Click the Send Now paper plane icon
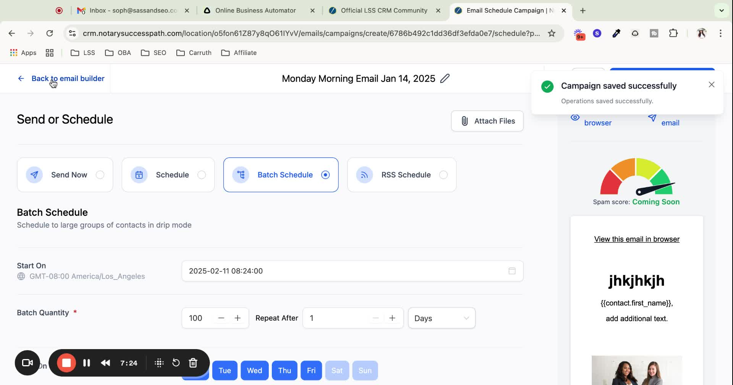The image size is (733, 385). point(34,175)
